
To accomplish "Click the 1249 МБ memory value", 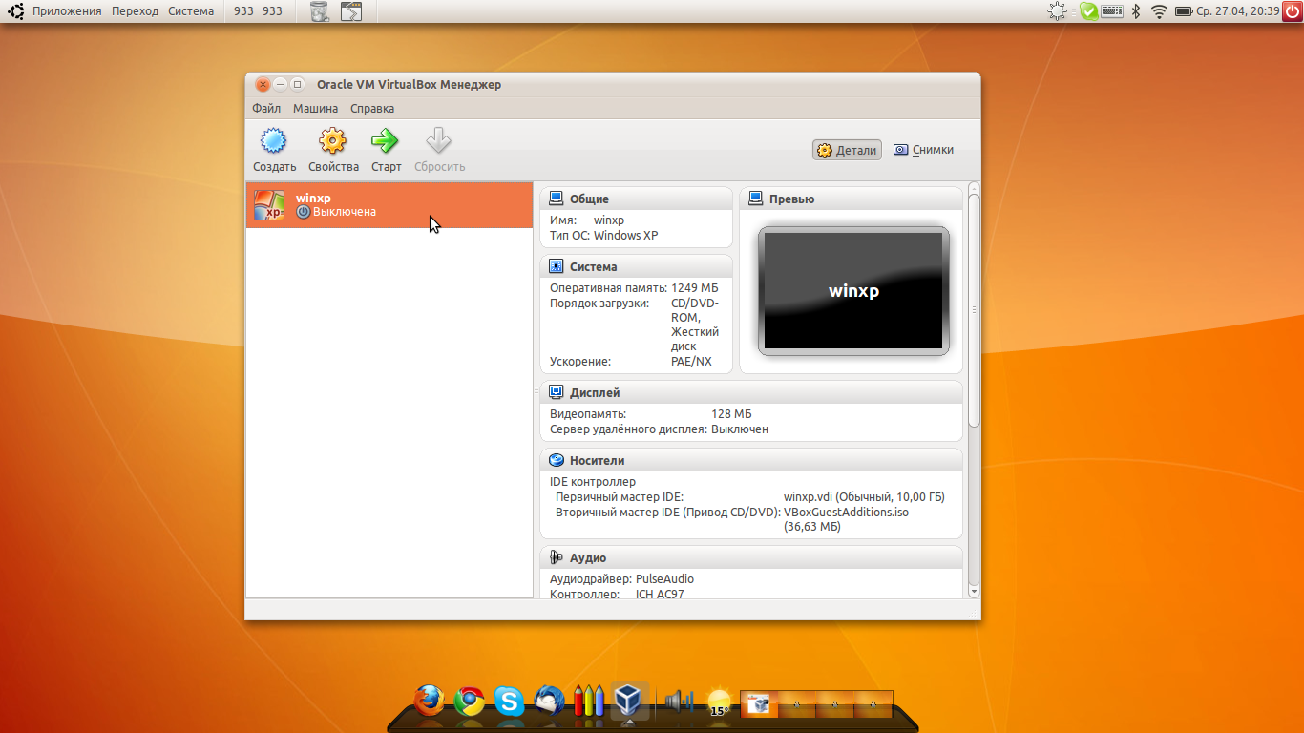I will (695, 288).
